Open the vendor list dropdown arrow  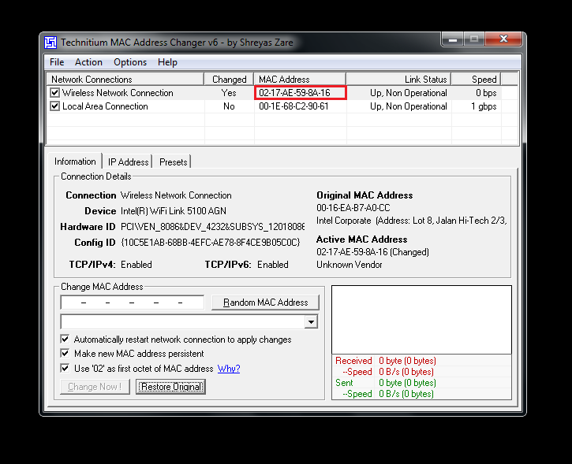point(311,322)
